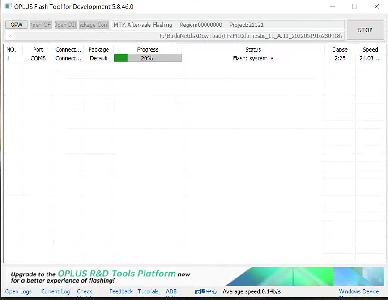Open the Tutorials link
The image size is (388, 300).
click(x=148, y=291)
